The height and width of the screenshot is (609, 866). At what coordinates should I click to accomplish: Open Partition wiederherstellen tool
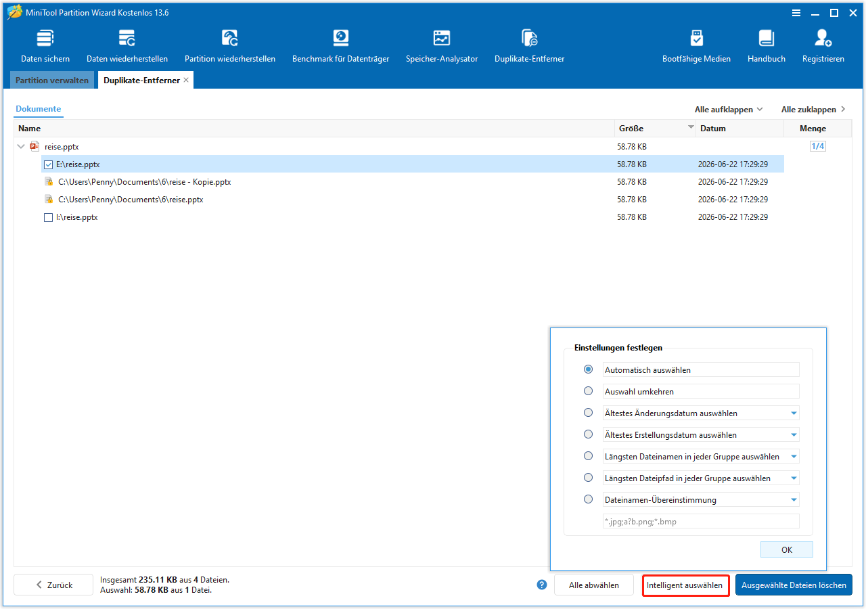(230, 46)
